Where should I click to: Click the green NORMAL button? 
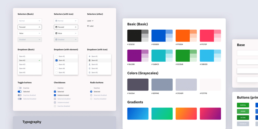[x=243, y=105]
